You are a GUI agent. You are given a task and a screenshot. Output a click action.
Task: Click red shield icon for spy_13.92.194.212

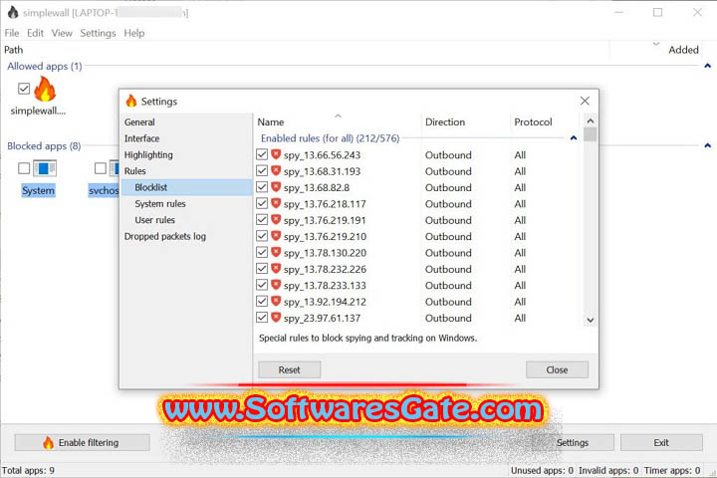[x=276, y=301]
